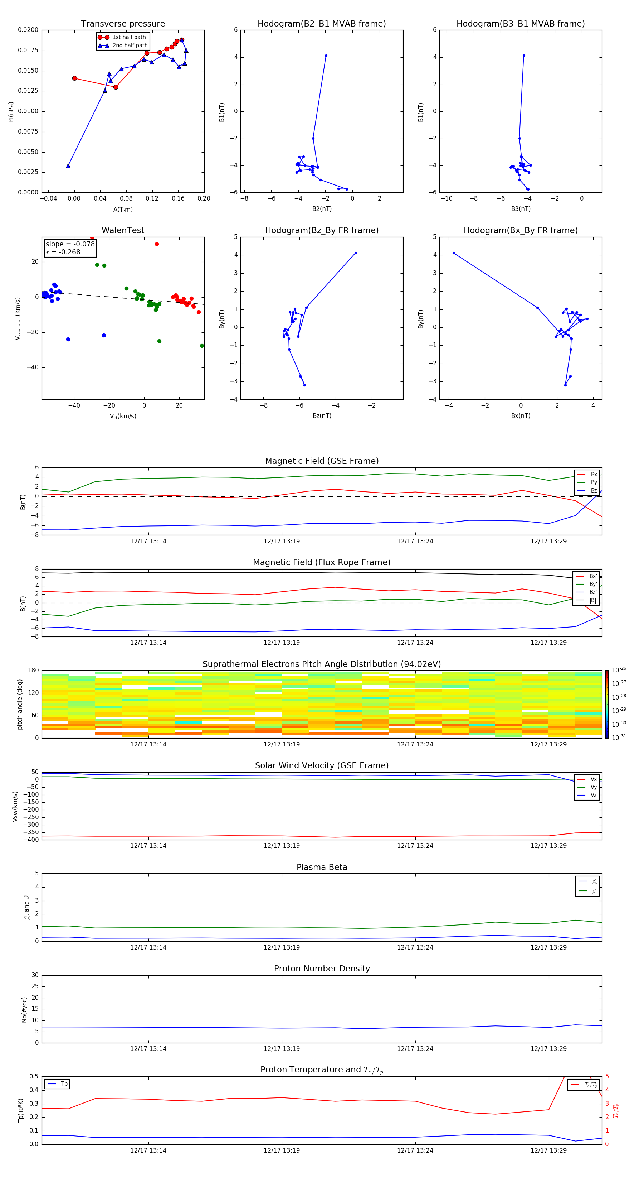The image size is (644, 1182).
Task: Click the WalenTest scatter plot area
Action: 123,318
